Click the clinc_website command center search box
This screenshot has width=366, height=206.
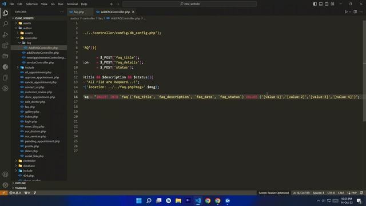coord(190,4)
